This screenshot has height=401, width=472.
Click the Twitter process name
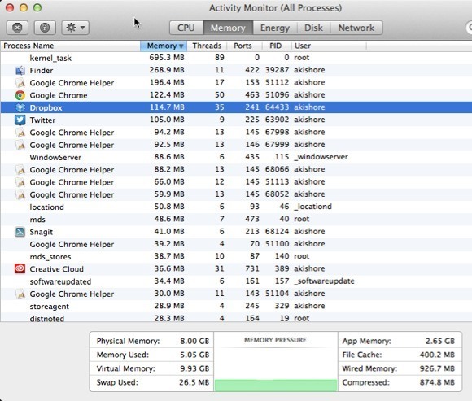42,120
